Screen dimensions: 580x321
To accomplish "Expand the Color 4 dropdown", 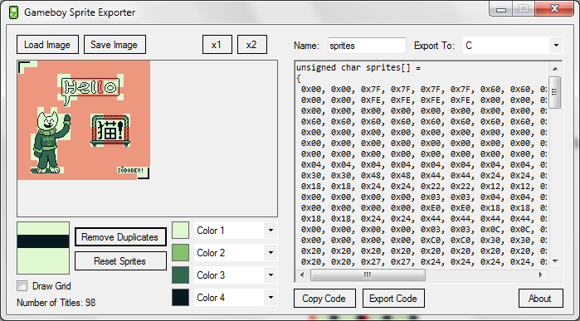I will tap(271, 297).
